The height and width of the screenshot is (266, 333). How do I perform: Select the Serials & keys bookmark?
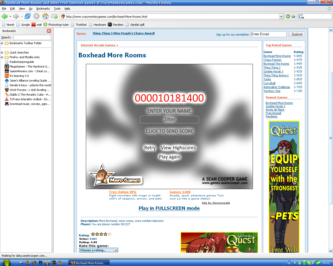tap(28, 85)
